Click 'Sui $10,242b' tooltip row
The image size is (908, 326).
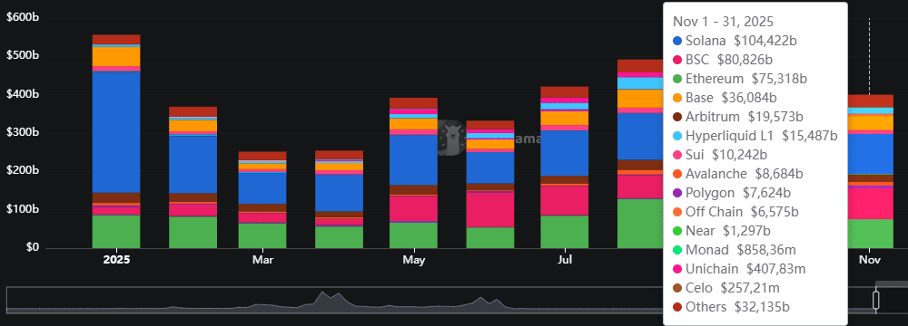pos(720,155)
